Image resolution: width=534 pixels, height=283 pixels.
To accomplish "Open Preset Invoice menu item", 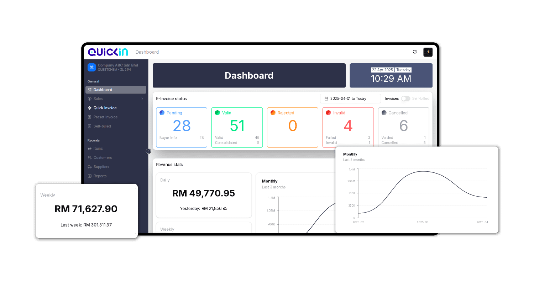I will pos(105,117).
